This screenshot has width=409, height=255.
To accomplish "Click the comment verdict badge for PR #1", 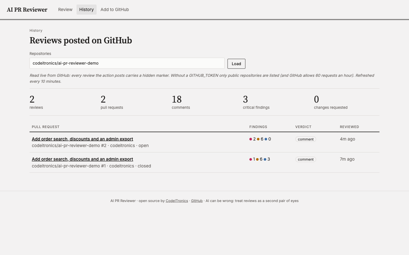I will click(x=306, y=160).
